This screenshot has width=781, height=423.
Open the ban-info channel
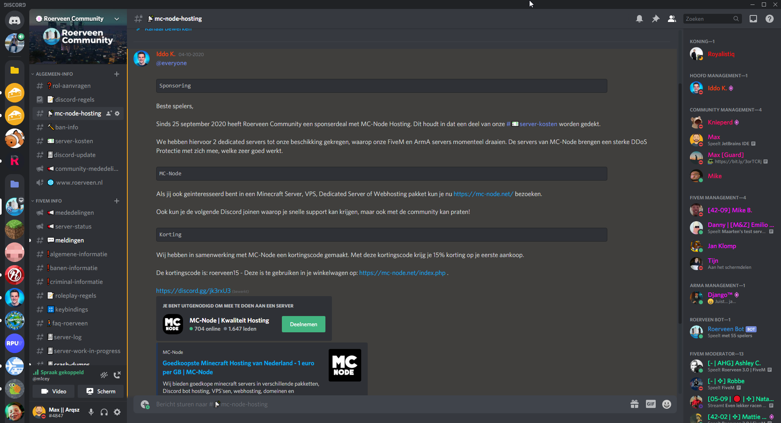coord(67,127)
